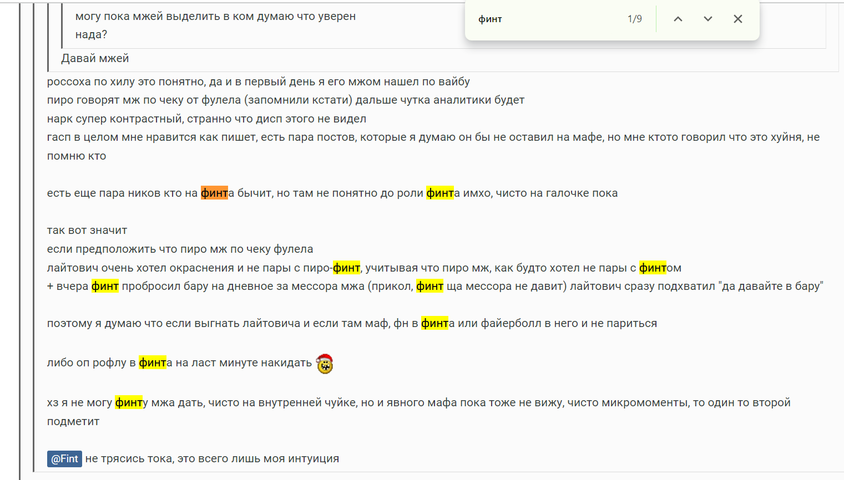Click the line about 'россоха по хилу'
The width and height of the screenshot is (844, 480).
point(258,81)
